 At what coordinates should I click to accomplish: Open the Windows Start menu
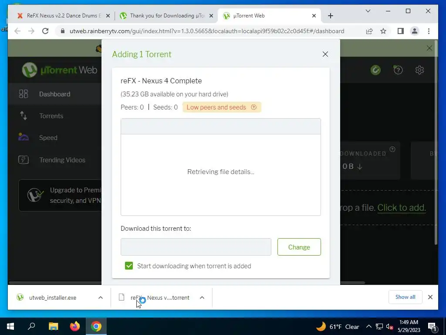[x=10, y=326]
